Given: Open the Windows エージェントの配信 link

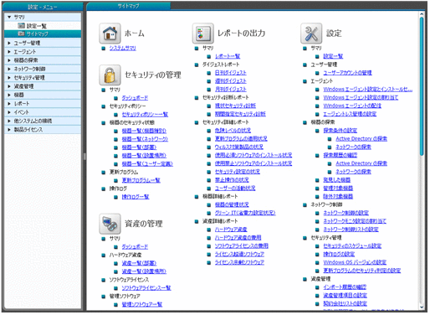Looking at the screenshot, I should (352, 106).
